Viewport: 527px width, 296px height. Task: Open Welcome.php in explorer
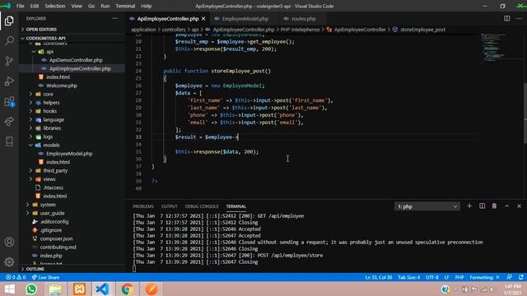click(x=62, y=86)
